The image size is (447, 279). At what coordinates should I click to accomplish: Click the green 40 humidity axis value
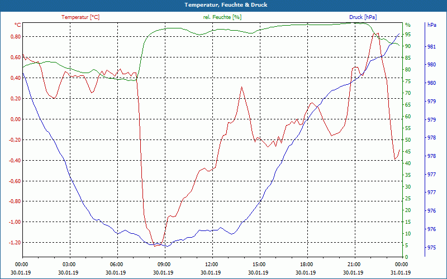[x=408, y=163]
